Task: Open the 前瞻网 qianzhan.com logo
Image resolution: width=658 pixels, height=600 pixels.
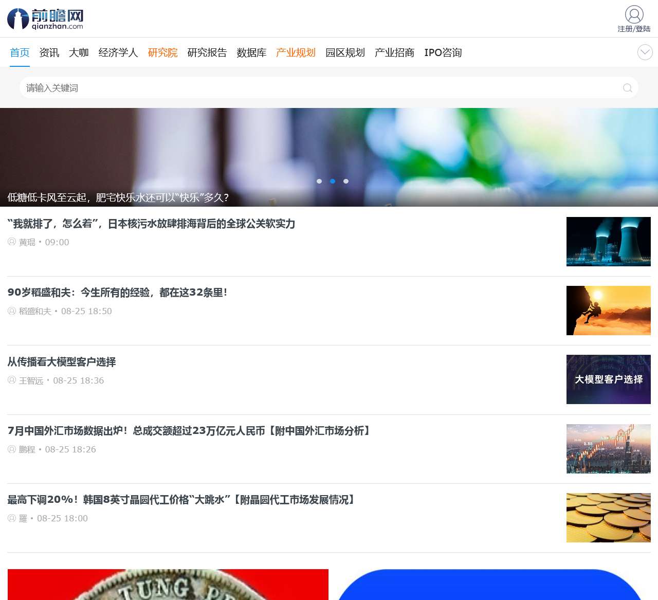Action: pyautogui.click(x=45, y=19)
